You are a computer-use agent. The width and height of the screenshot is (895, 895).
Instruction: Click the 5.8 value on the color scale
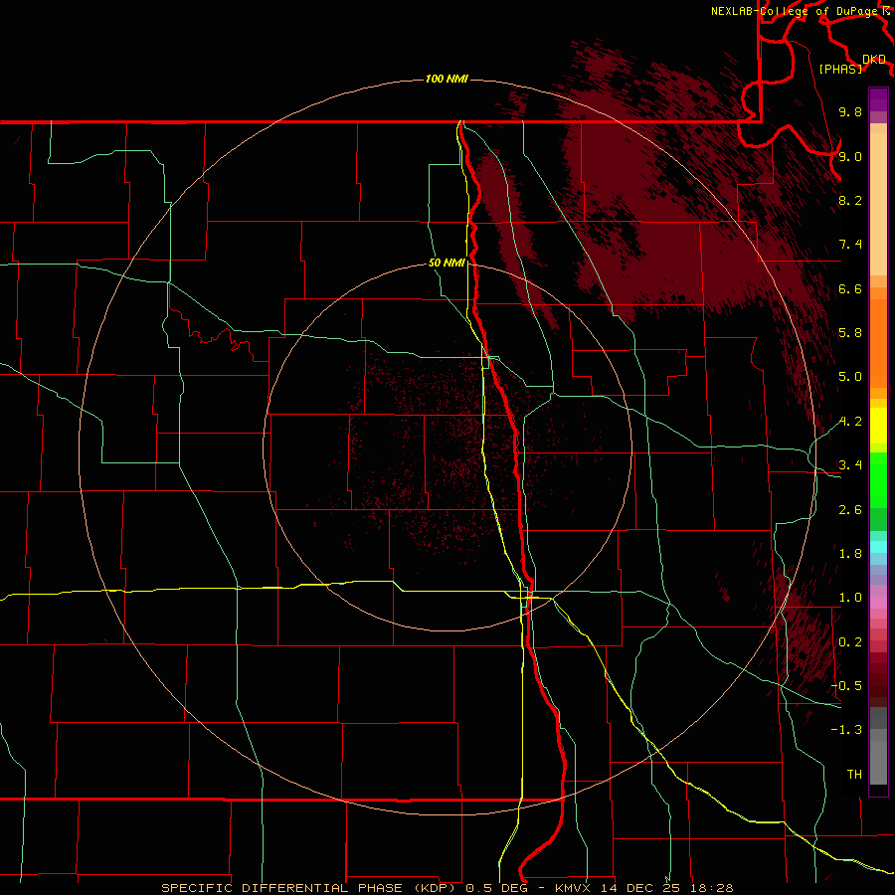(x=850, y=333)
